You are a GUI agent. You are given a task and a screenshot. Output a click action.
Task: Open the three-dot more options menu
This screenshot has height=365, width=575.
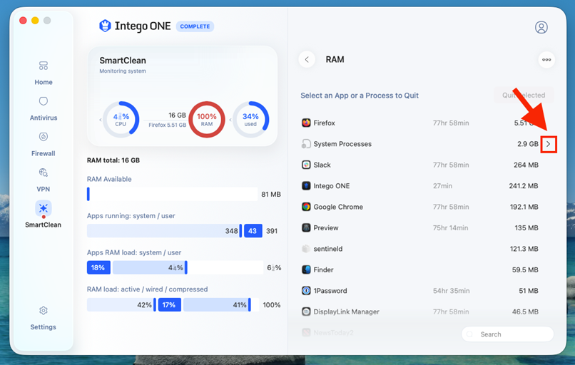546,59
